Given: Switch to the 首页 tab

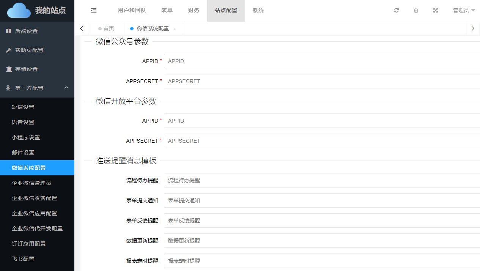Looking at the screenshot, I should 106,29.
